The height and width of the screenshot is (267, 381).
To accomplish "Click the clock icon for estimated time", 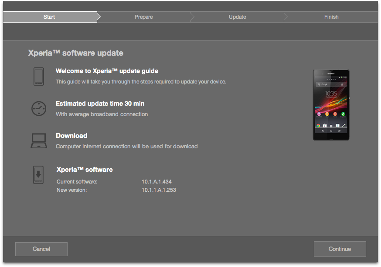I will pos(39,108).
